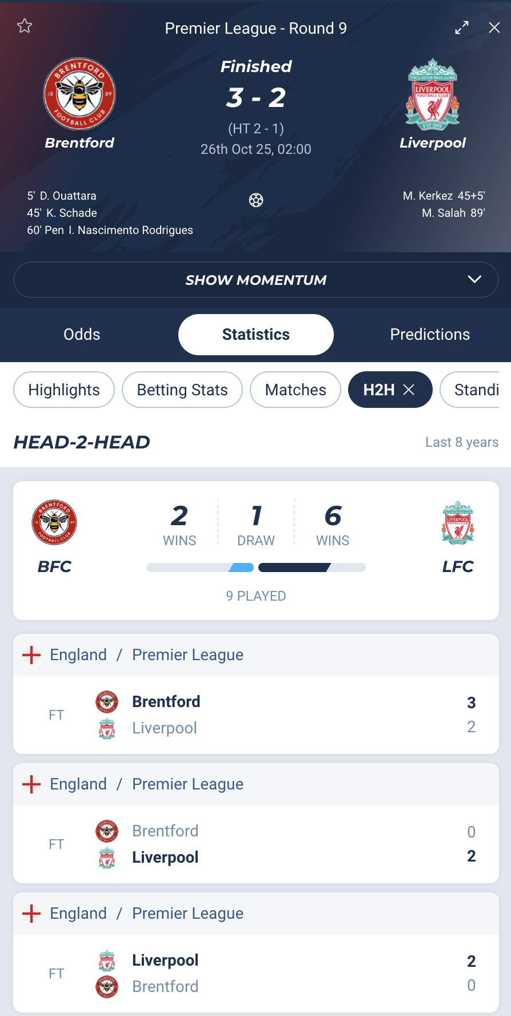Remove the H2H filter with X

point(409,390)
